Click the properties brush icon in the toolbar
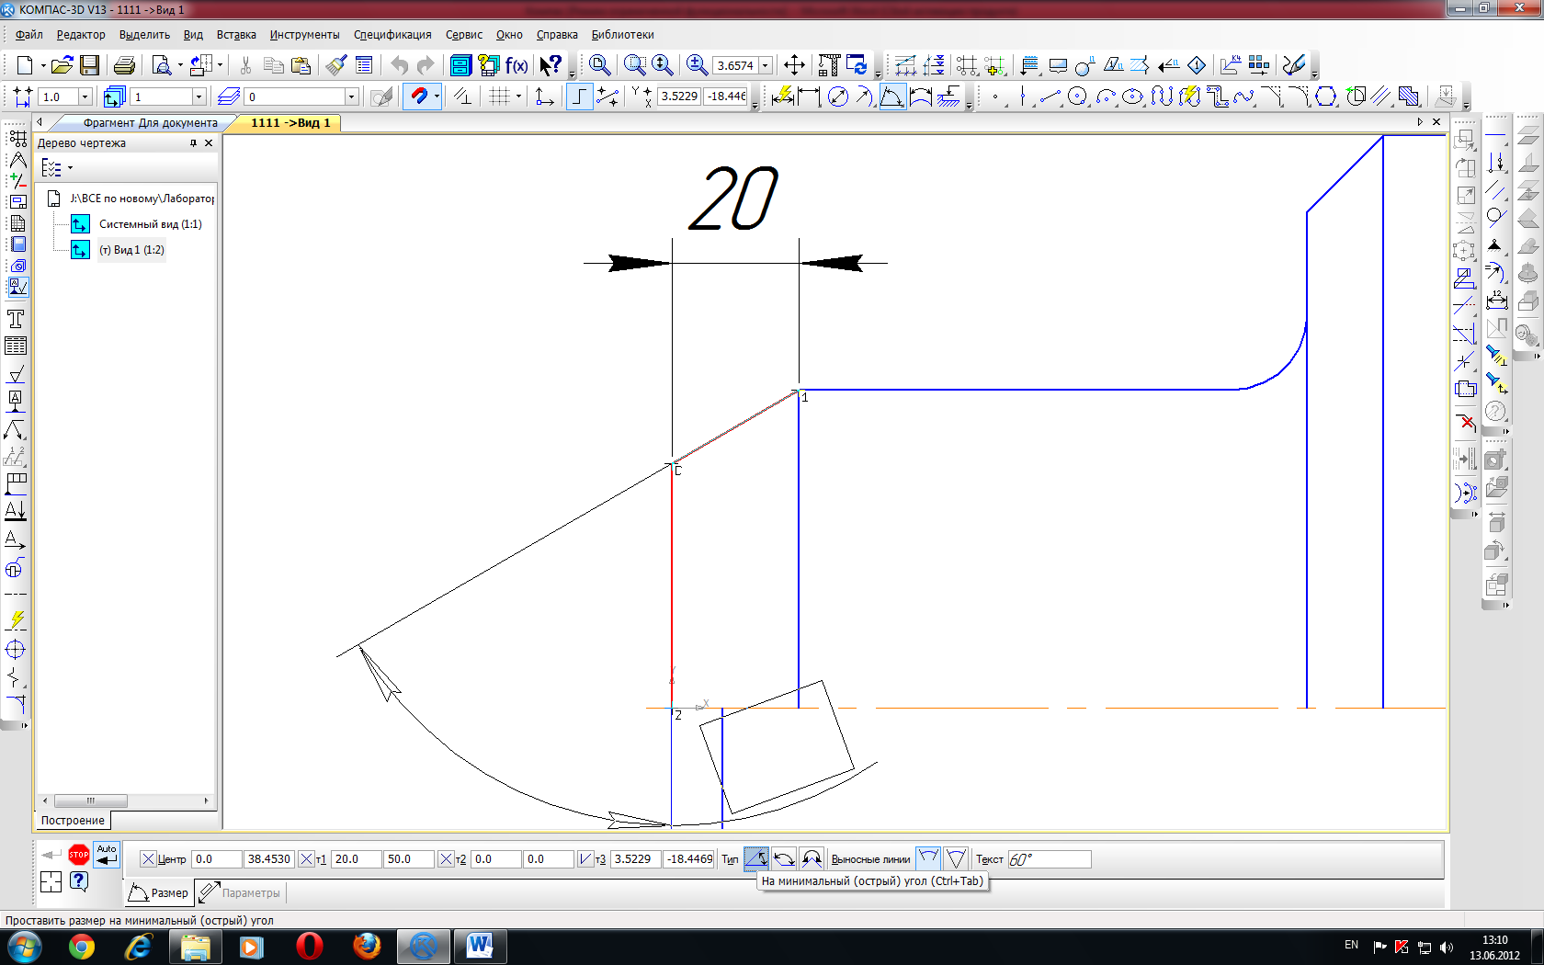The width and height of the screenshot is (1544, 965). tap(336, 65)
